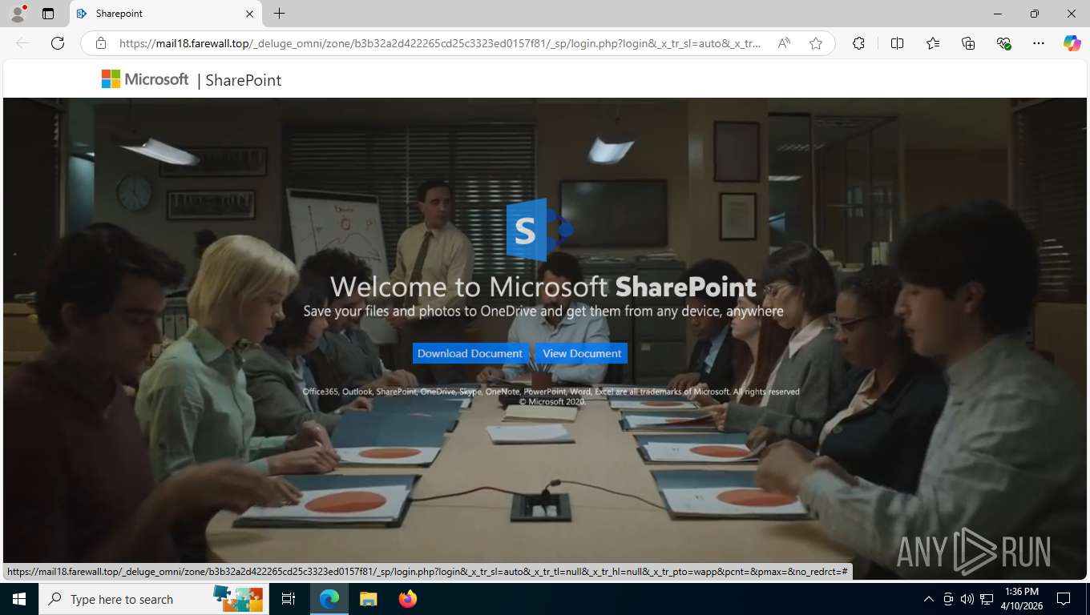Open the browser profile icon
The image size is (1090, 615).
(x=17, y=14)
